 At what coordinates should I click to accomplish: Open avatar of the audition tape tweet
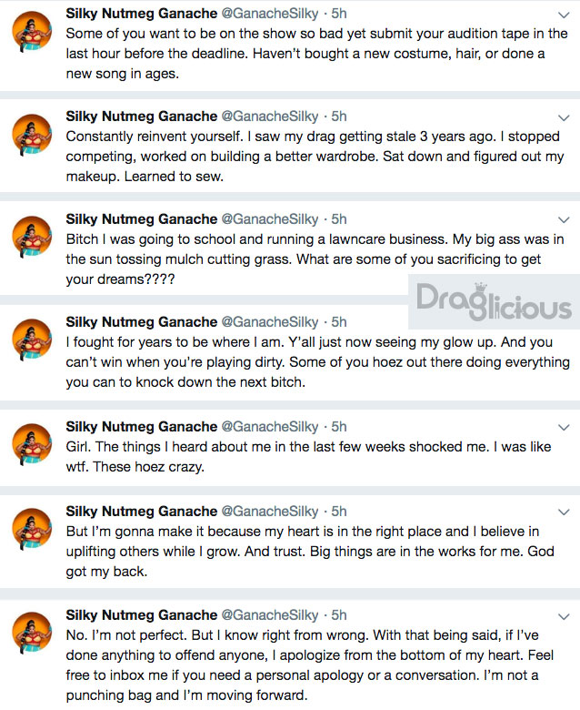[32, 31]
